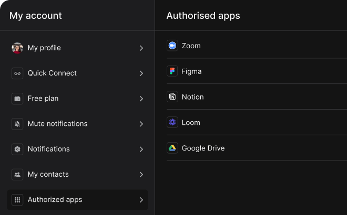Expand the My profile chevron
Image resolution: width=347 pixels, height=215 pixels.
141,48
